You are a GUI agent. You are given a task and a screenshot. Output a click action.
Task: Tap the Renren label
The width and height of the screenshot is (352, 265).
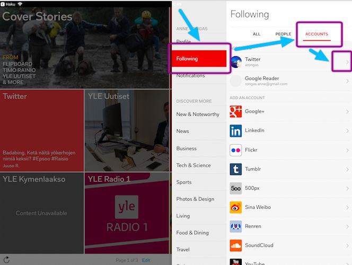pyautogui.click(x=253, y=226)
